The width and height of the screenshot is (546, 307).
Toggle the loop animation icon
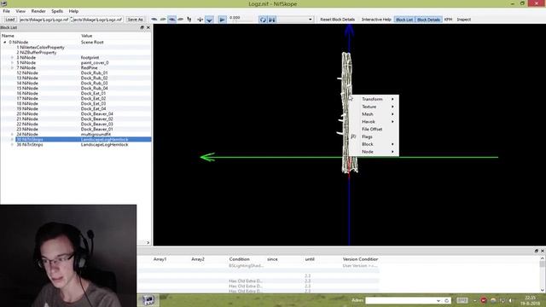(263, 20)
